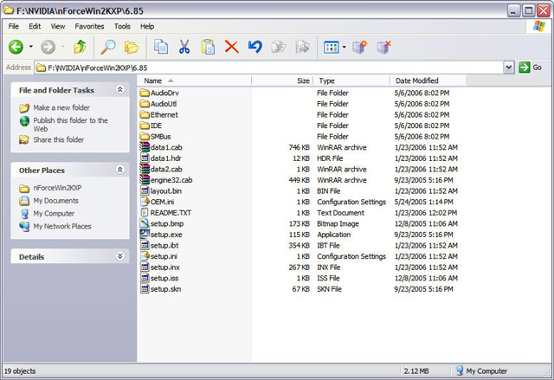Select the file name setup.iss
The width and height of the screenshot is (554, 380).
(x=164, y=278)
